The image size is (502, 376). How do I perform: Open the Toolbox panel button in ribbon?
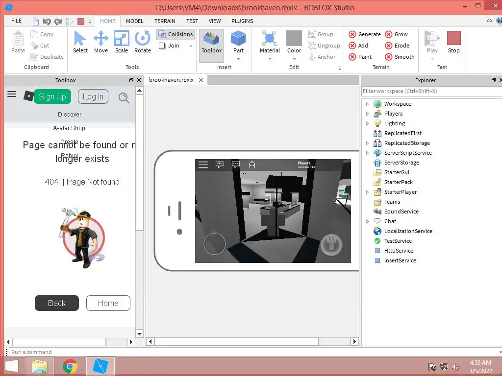pos(212,45)
